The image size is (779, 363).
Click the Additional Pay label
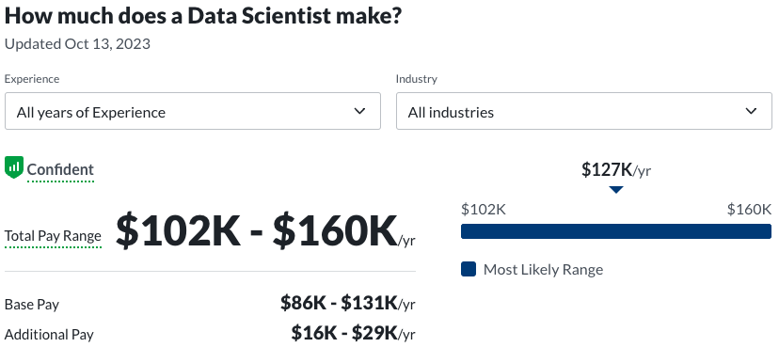click(49, 335)
